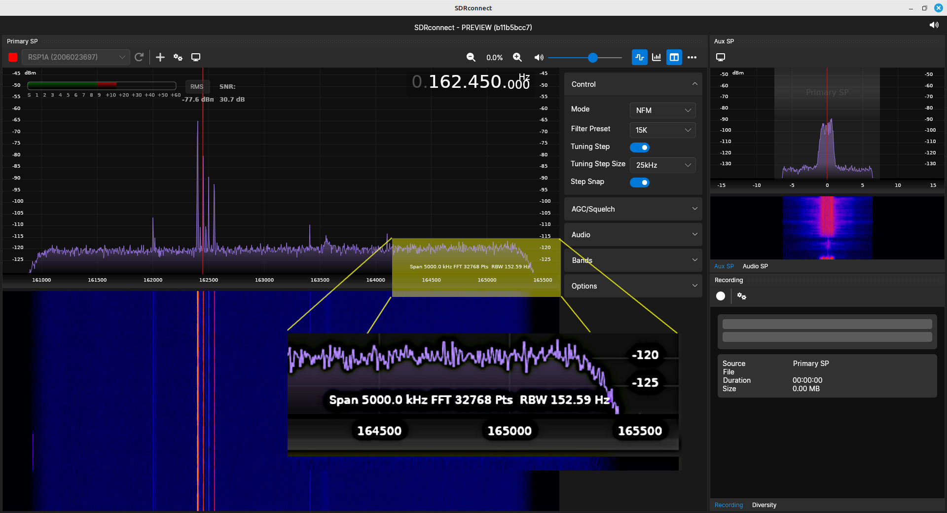Viewport: 947px width, 513px height.
Task: Click the Recording panel heading
Action: click(728, 280)
